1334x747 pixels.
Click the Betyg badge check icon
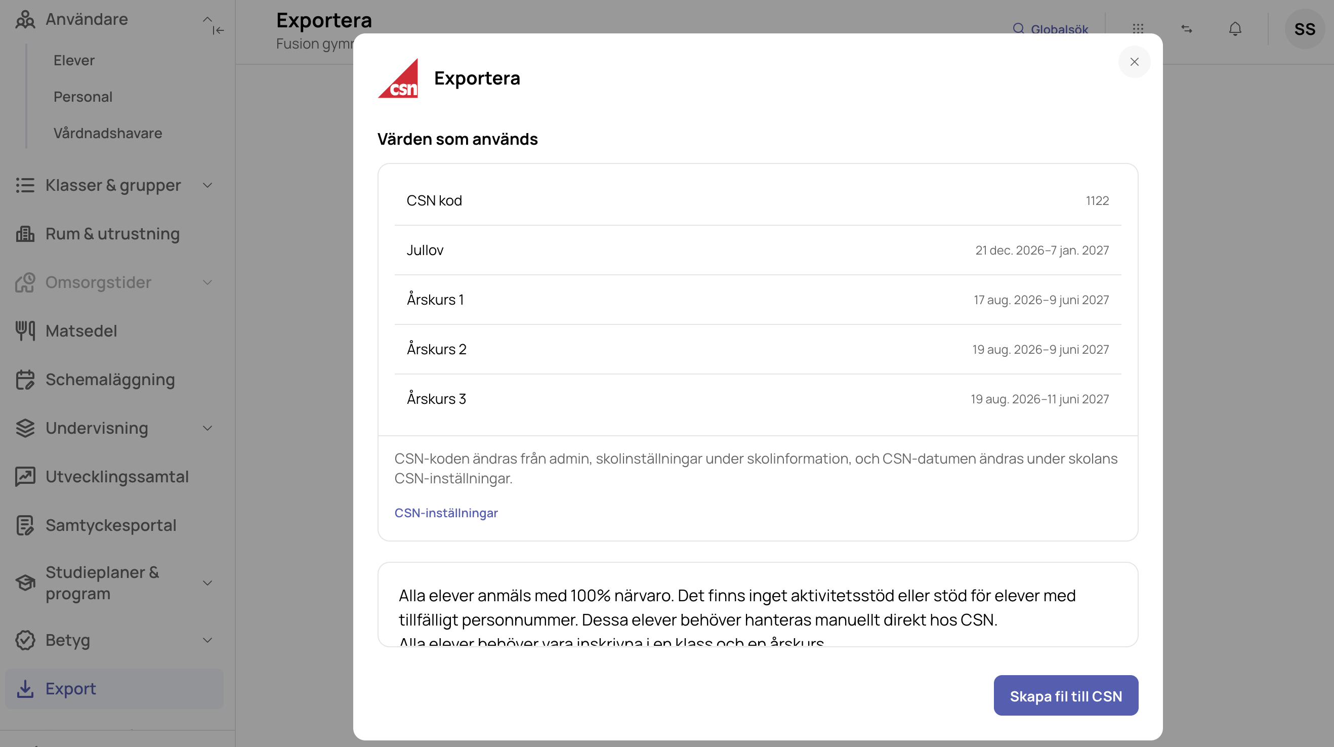[25, 640]
